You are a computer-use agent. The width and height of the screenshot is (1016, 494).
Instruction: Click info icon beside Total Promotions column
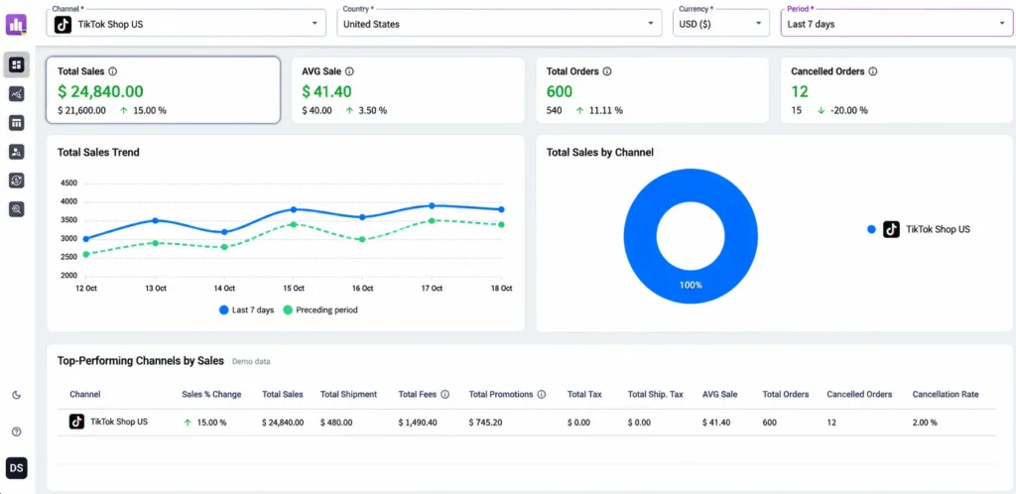tap(542, 394)
